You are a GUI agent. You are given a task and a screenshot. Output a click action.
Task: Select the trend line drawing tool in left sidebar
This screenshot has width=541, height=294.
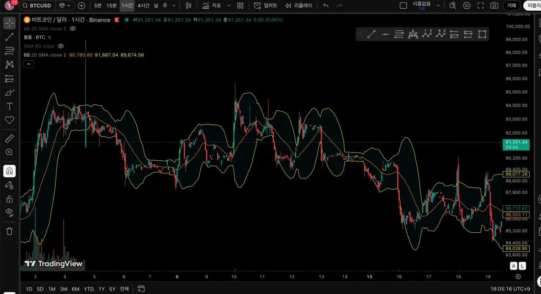[9, 37]
